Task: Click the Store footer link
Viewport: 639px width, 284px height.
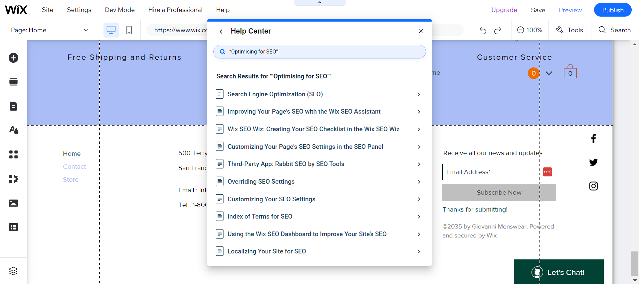Action: click(71, 180)
